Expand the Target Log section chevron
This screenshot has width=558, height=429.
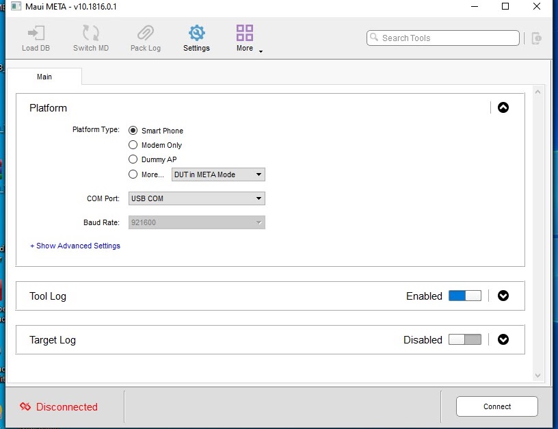pos(503,339)
